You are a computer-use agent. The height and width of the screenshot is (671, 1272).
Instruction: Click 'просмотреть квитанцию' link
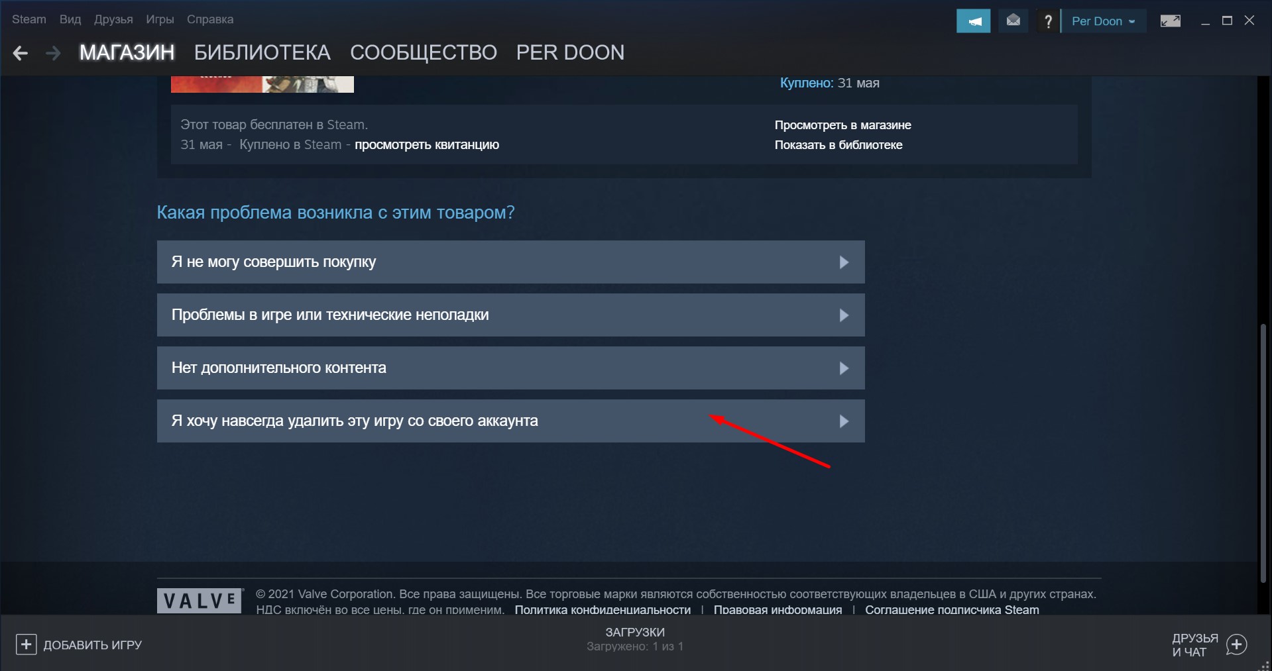[x=427, y=144]
